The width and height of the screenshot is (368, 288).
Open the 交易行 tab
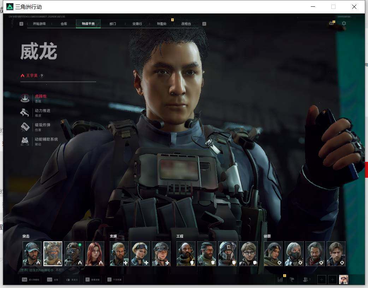[x=137, y=24]
